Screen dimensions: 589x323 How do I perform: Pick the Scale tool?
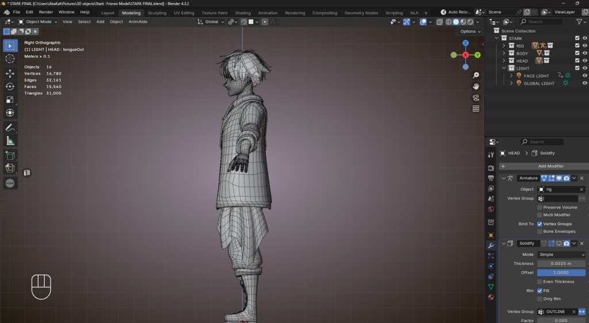(10, 99)
